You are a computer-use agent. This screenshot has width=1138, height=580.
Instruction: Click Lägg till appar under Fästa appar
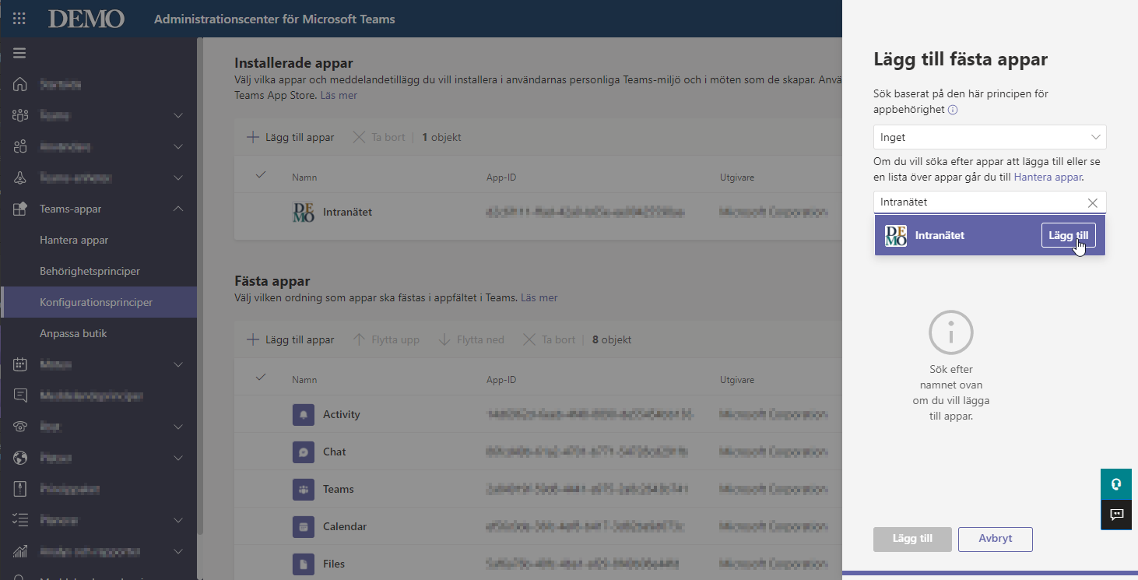point(290,339)
